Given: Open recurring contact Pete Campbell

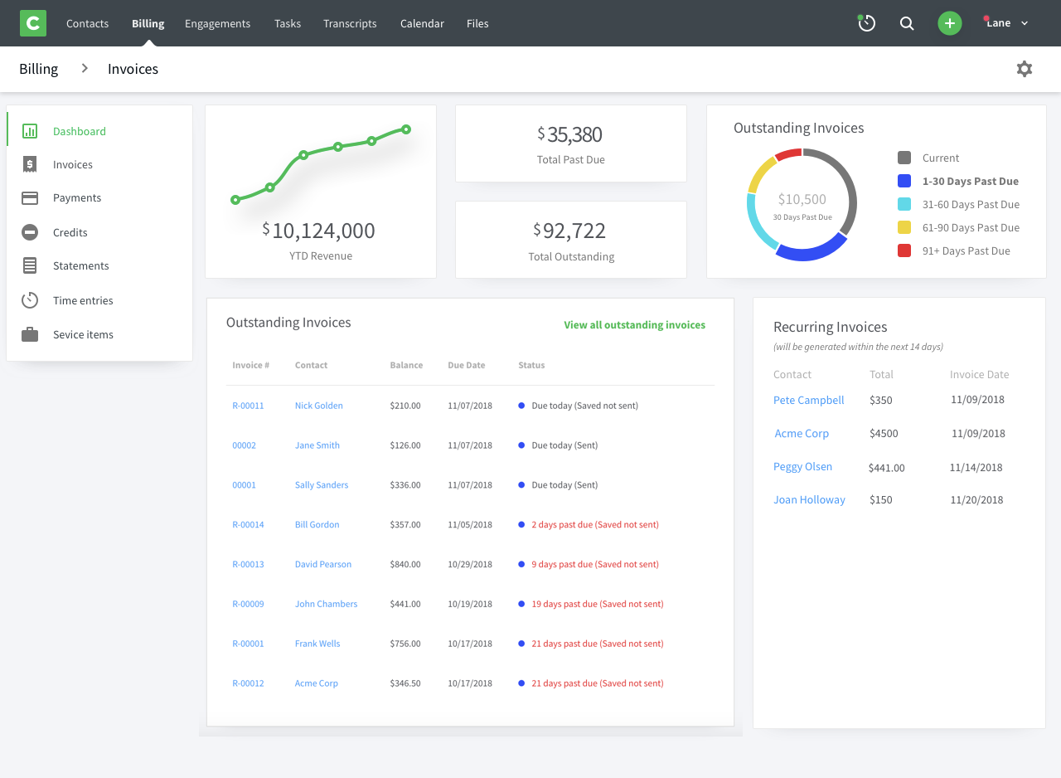Looking at the screenshot, I should coord(809,400).
